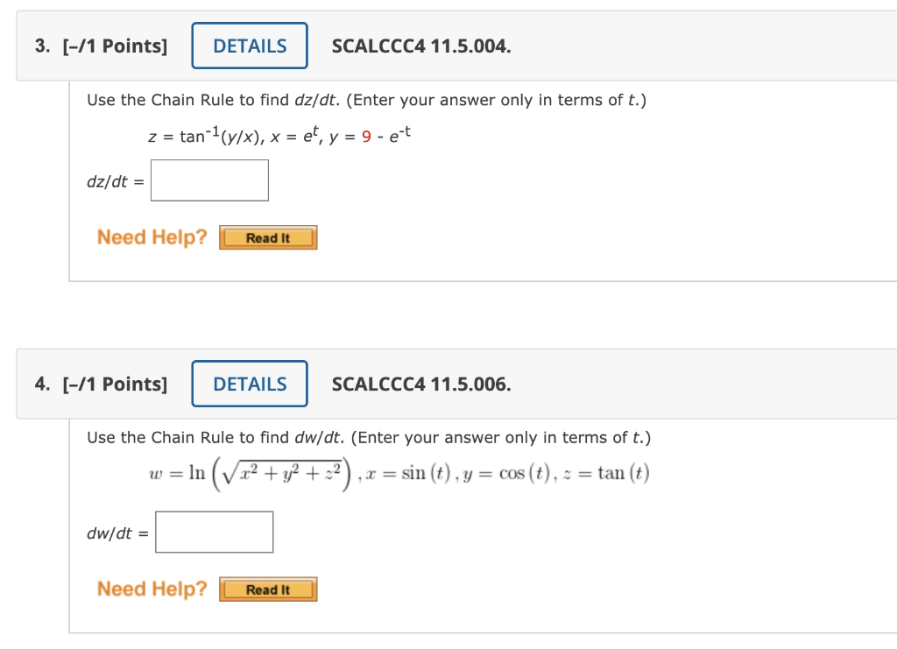Click the Read It button under problem 3
Screen dimensions: 897x649
pyautogui.click(x=268, y=236)
